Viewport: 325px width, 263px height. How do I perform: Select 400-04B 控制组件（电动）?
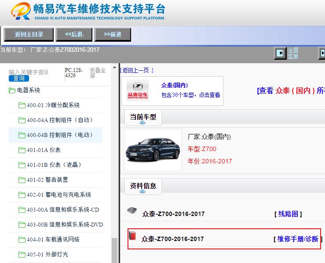click(x=60, y=135)
